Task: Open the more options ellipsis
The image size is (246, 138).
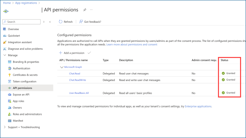Action: pyautogui.click(x=91, y=10)
